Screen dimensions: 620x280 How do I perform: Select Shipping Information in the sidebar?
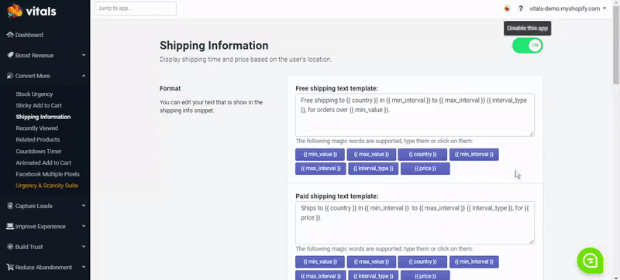point(43,117)
